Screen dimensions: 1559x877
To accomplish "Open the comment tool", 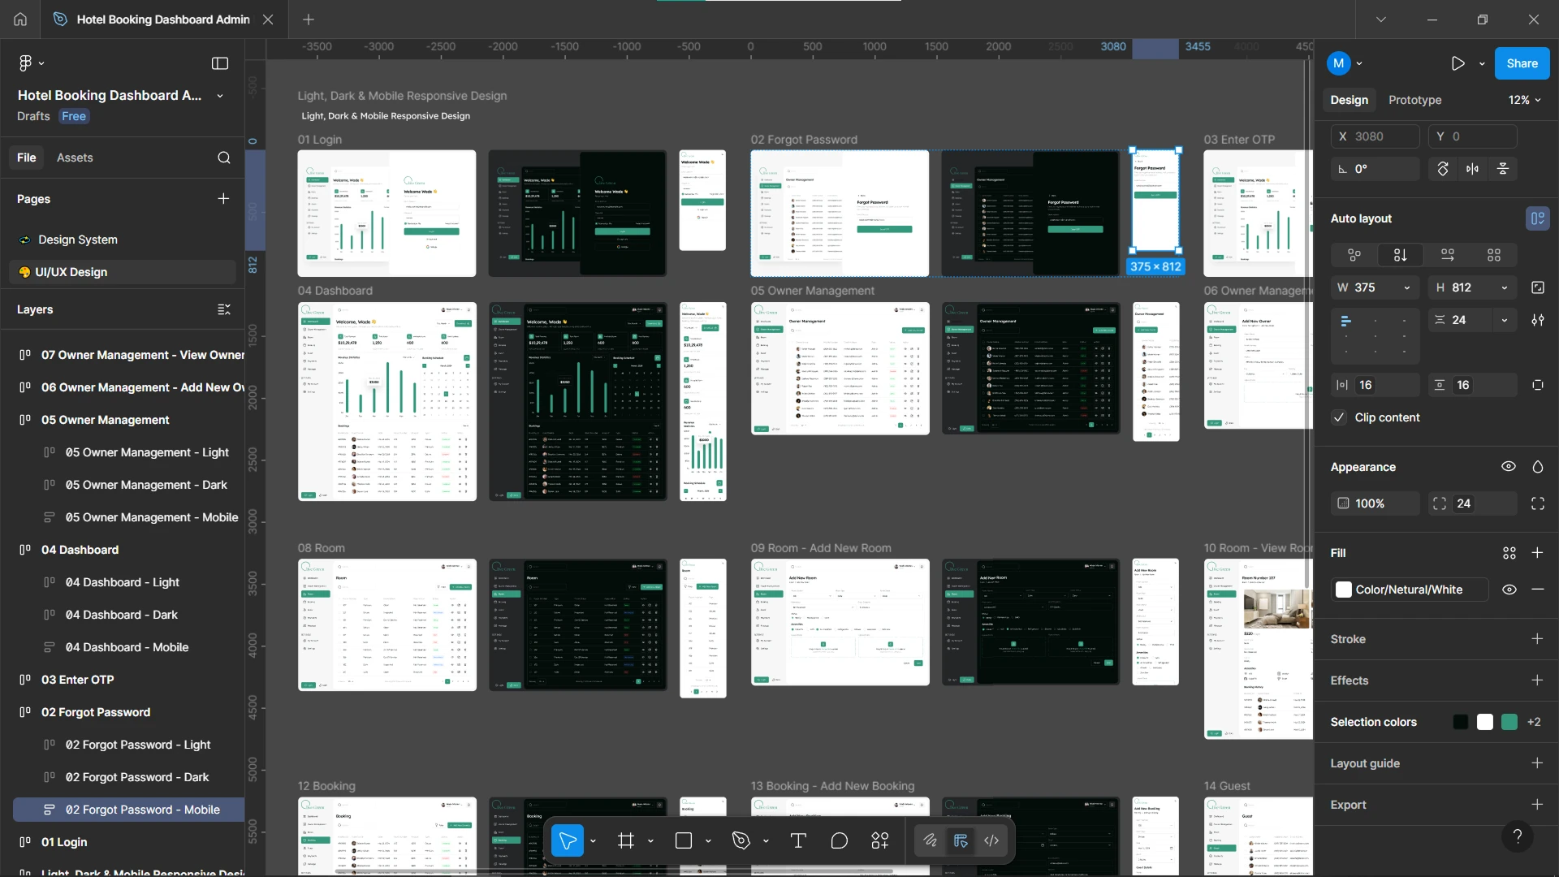I will point(840,840).
